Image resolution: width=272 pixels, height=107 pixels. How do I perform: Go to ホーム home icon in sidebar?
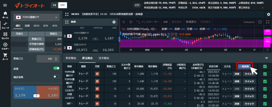coord(5,15)
